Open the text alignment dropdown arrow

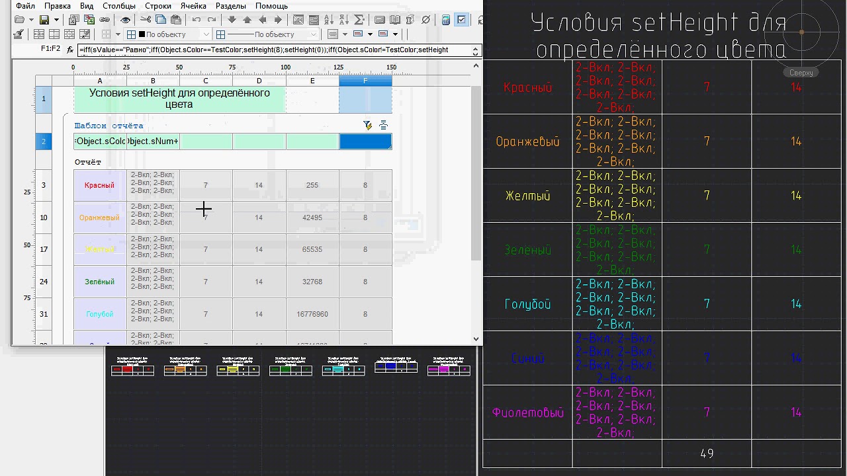(x=345, y=34)
